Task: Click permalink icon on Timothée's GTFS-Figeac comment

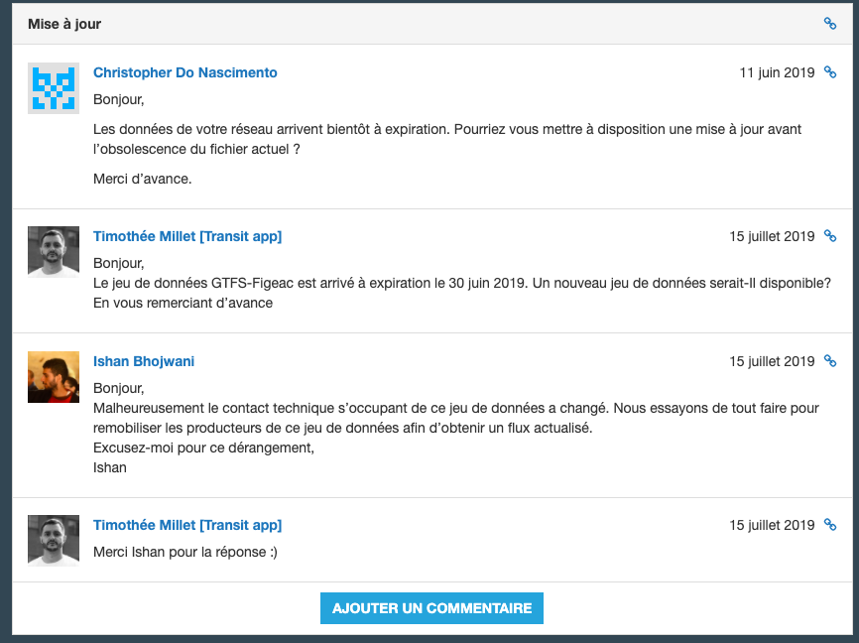Action: (x=830, y=236)
